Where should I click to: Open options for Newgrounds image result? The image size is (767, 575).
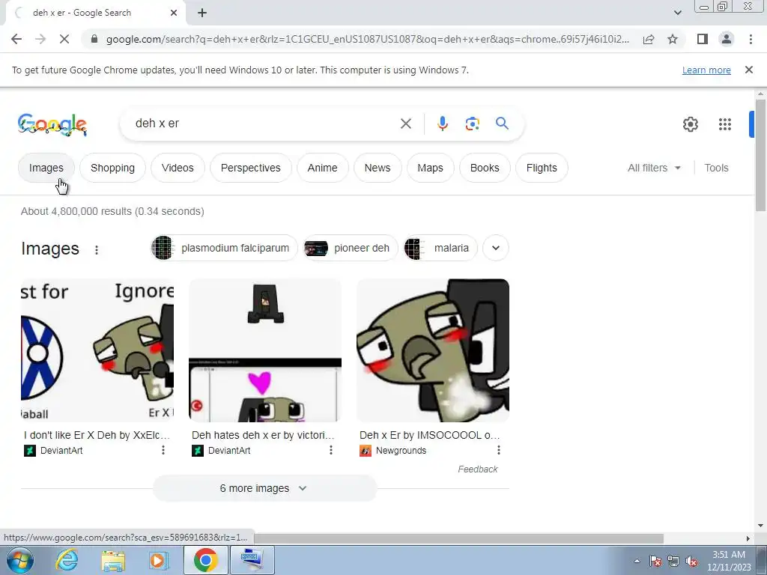coord(498,450)
